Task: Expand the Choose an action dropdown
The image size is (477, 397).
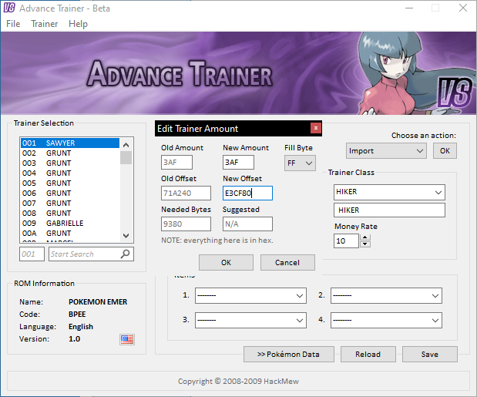Action: tap(385, 151)
